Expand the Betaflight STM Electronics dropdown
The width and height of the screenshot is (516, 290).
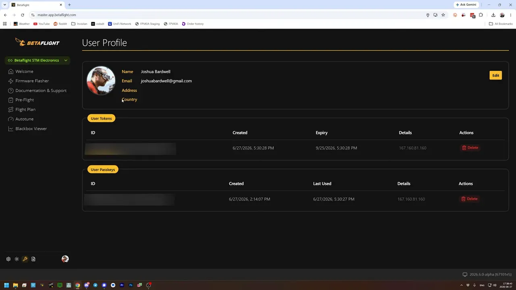pos(37,60)
